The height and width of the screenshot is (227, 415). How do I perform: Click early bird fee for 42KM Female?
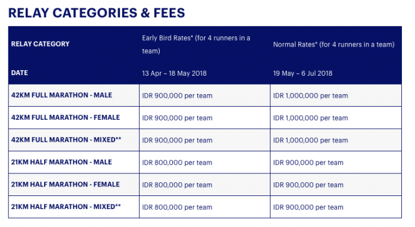coord(177,118)
